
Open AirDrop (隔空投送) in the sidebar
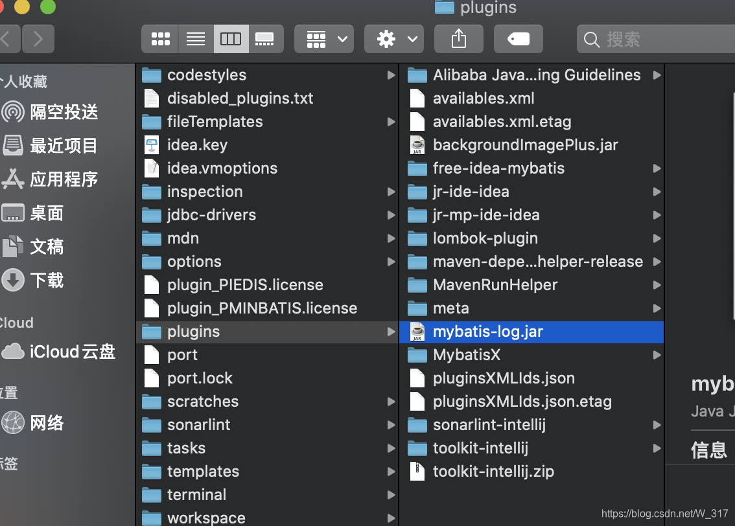coord(50,112)
